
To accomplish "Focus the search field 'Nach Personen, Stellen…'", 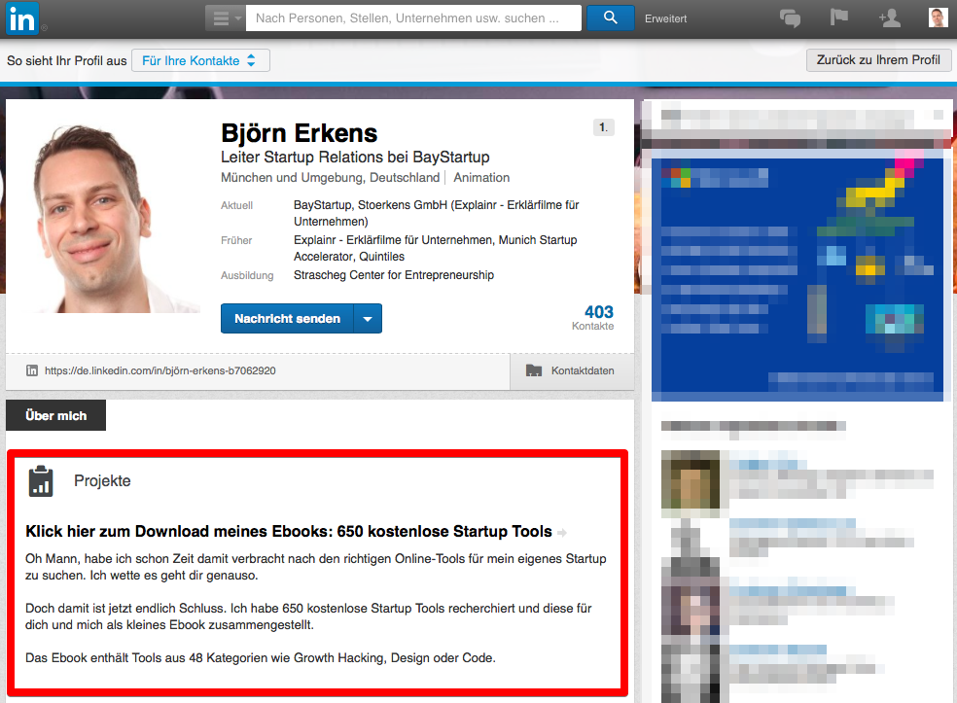I will [x=413, y=18].
